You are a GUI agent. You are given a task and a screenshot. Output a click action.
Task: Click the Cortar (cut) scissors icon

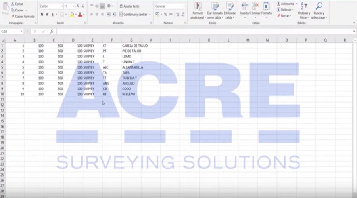[13, 4]
